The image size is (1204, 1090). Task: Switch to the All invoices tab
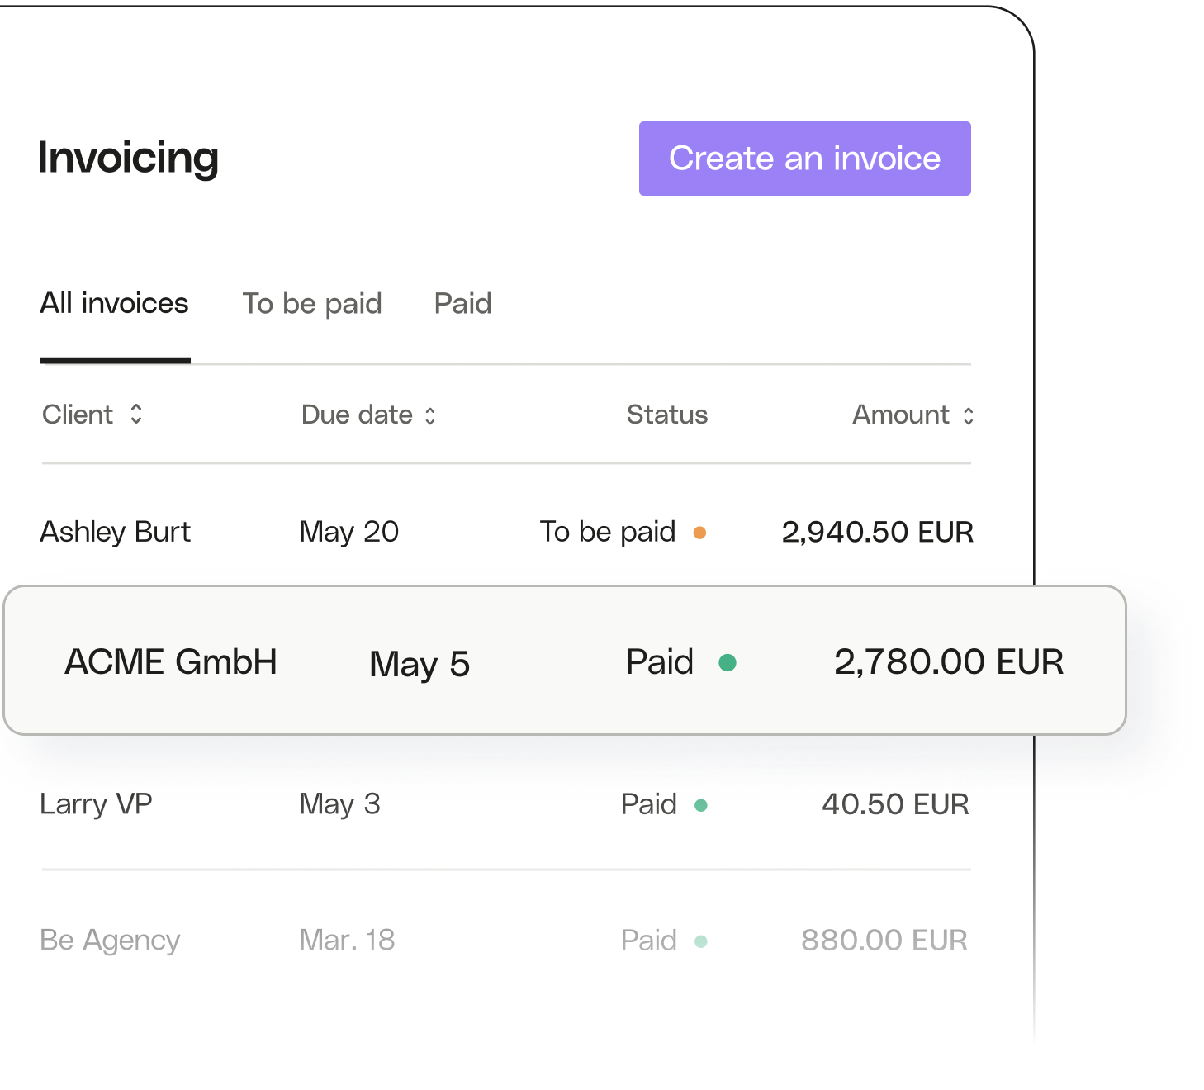(x=115, y=304)
